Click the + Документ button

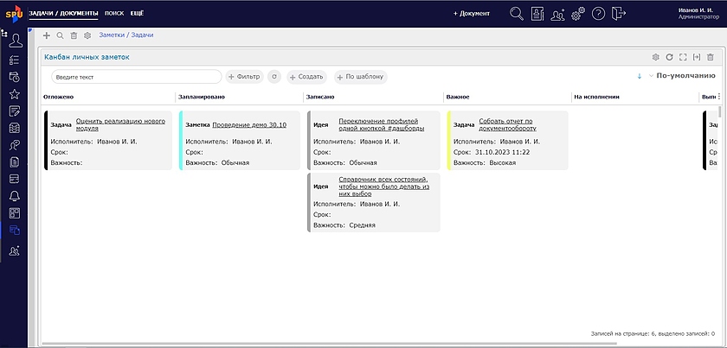point(472,13)
